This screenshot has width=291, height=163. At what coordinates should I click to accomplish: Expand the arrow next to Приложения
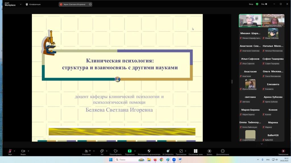click(186, 151)
